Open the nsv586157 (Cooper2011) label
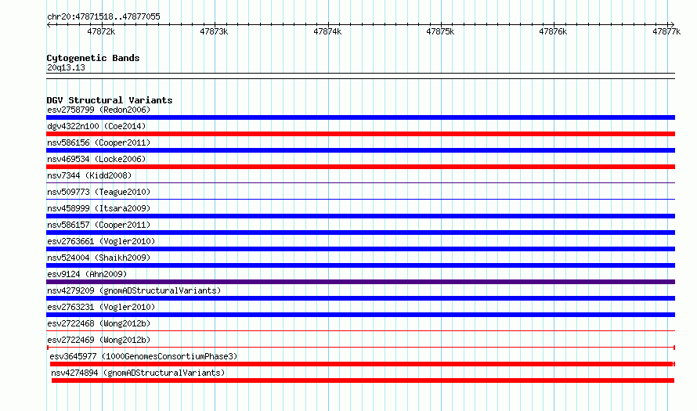 coord(99,225)
